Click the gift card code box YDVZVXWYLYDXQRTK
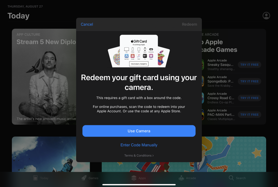Viewport: 278px width, 187px height. click(x=139, y=64)
